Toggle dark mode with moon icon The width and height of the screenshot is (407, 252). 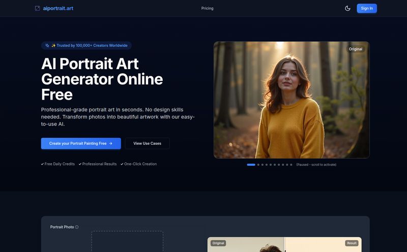[x=347, y=8]
